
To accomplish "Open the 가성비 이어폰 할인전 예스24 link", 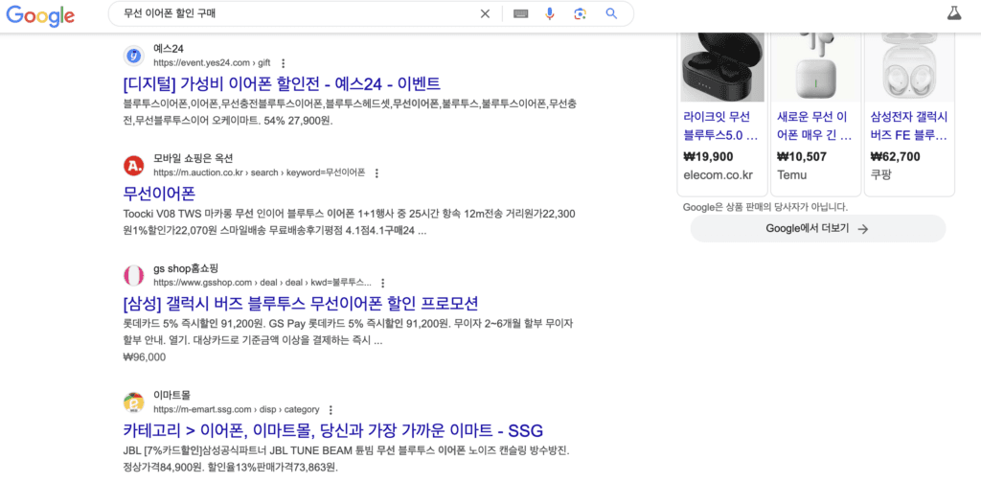I will pos(283,83).
